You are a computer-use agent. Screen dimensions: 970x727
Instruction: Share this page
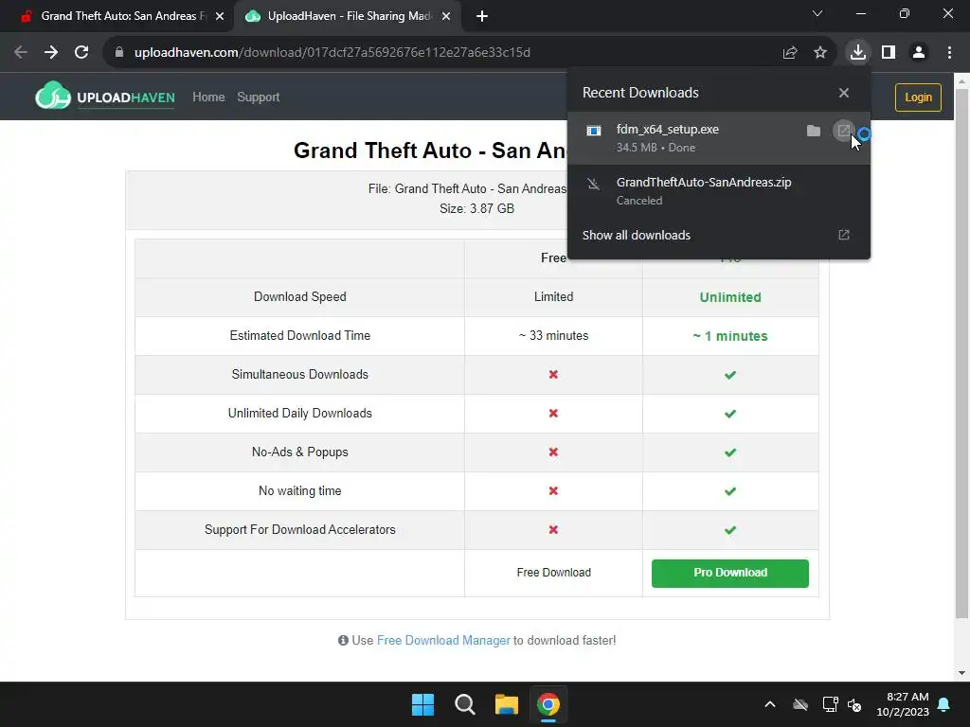(790, 53)
